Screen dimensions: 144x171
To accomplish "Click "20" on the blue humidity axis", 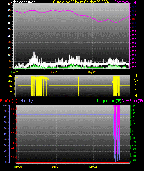I will pyautogui.click(x=5, y=151).
